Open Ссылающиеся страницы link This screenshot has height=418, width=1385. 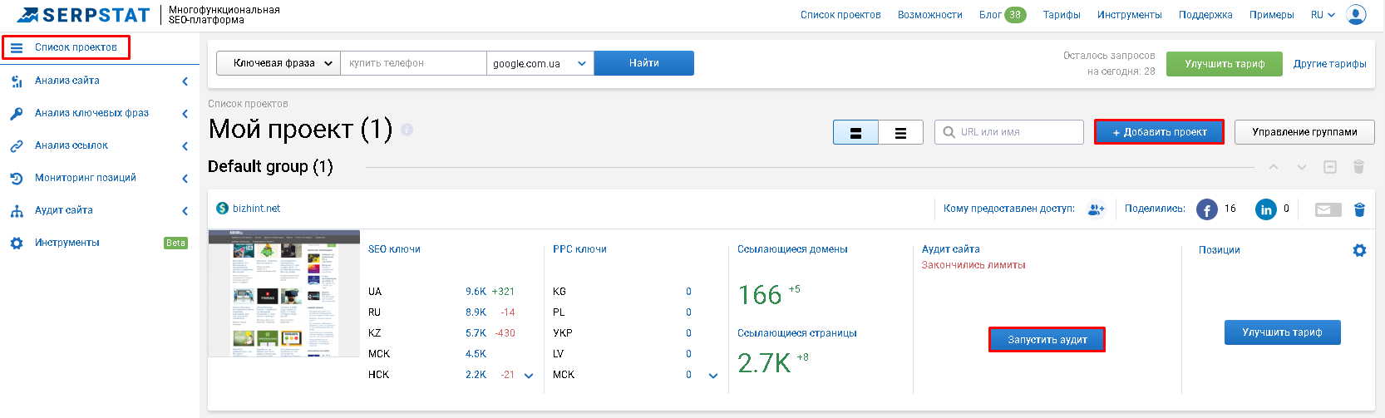796,333
